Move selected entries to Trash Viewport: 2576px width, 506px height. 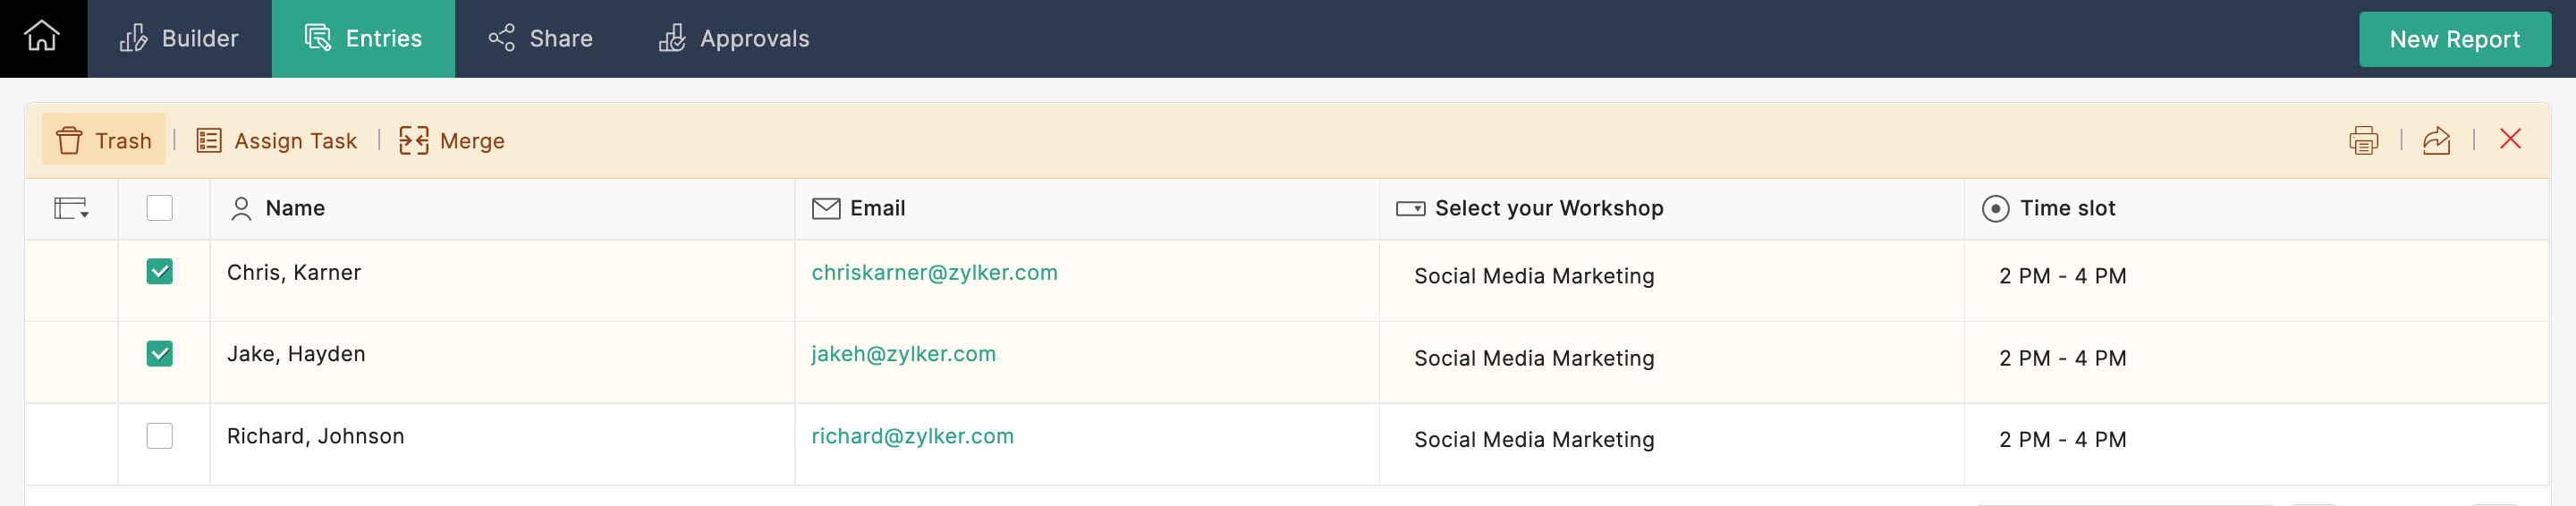point(103,140)
